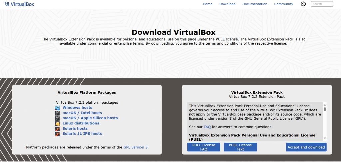The height and width of the screenshot is (162, 341).
Task: Focus the Search input field
Action: (x=322, y=4)
